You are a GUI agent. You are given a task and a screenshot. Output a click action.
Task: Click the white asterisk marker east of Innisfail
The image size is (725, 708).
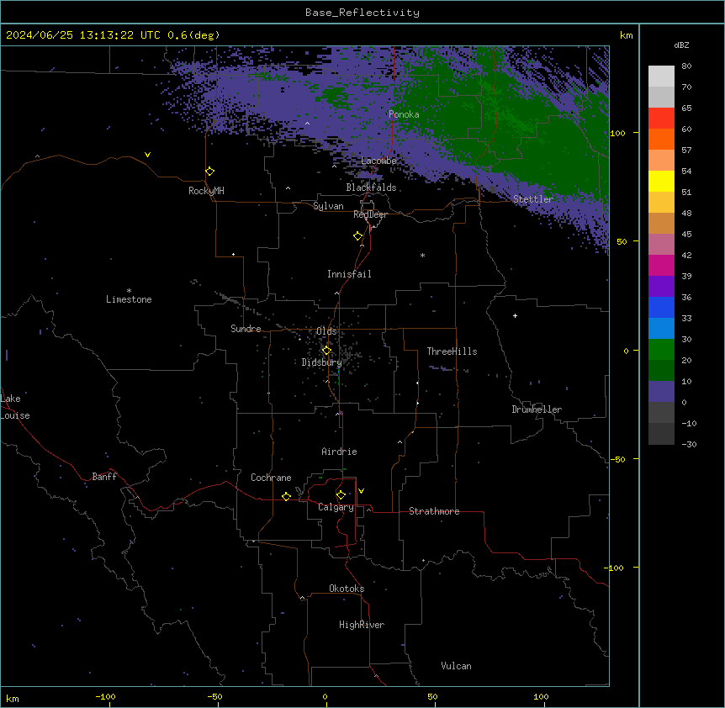(422, 255)
